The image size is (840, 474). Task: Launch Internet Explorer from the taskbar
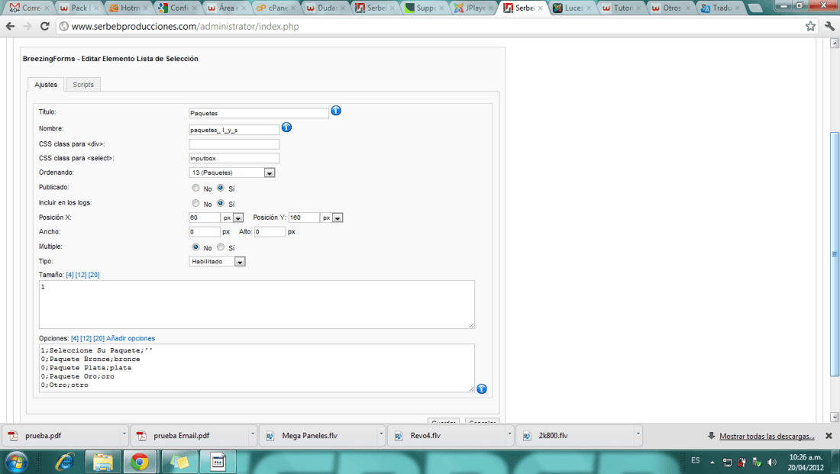coord(65,462)
